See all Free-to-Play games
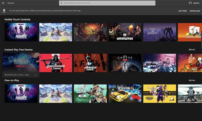The image size is (202, 121). 192,80
